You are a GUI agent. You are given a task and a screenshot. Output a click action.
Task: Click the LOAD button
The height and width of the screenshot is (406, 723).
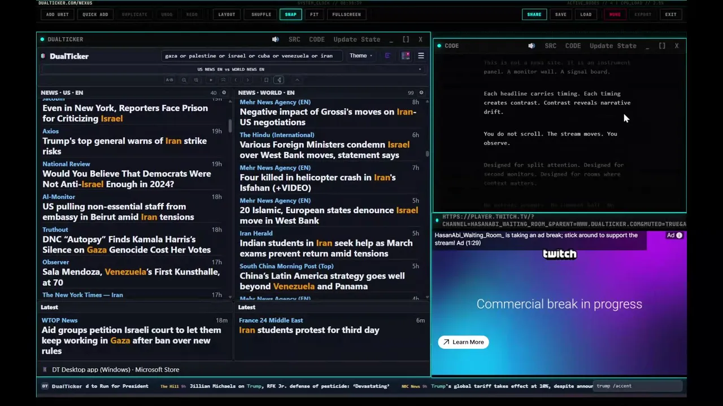click(586, 14)
